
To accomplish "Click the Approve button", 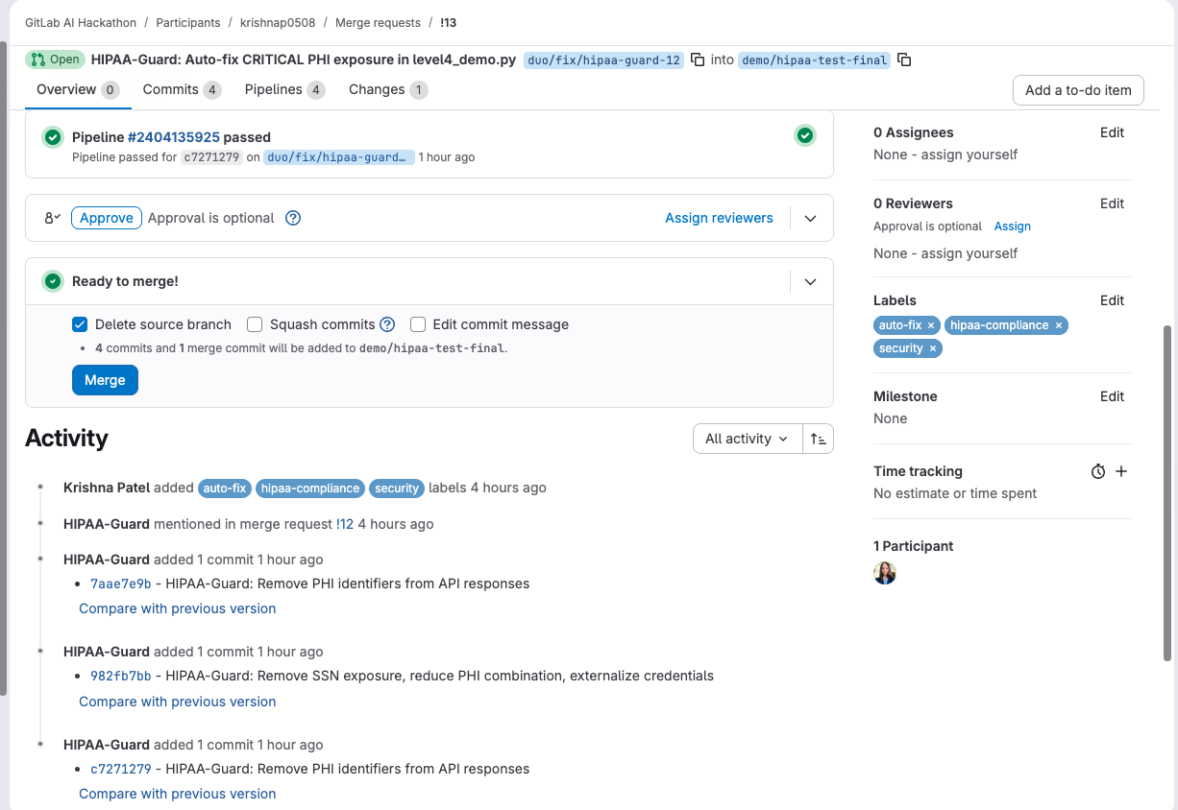I will click(107, 218).
